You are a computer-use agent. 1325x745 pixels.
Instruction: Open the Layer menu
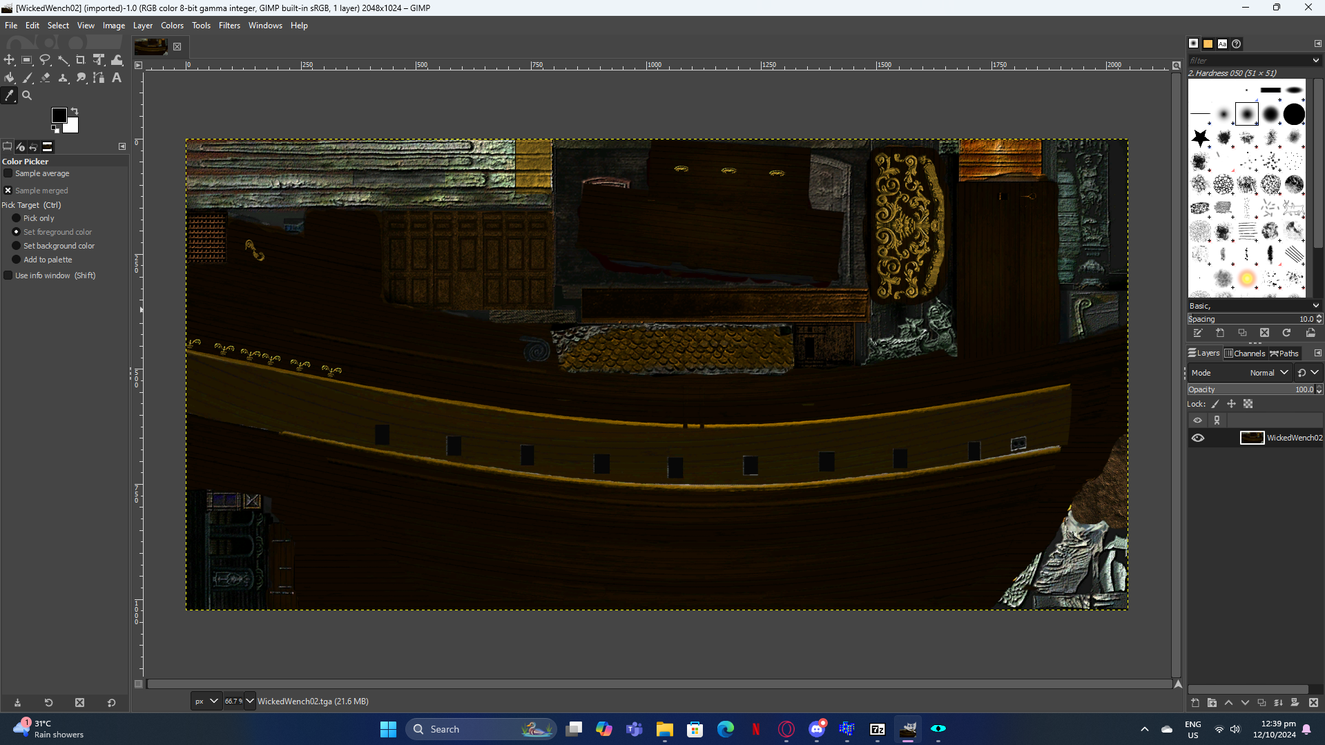pyautogui.click(x=142, y=26)
